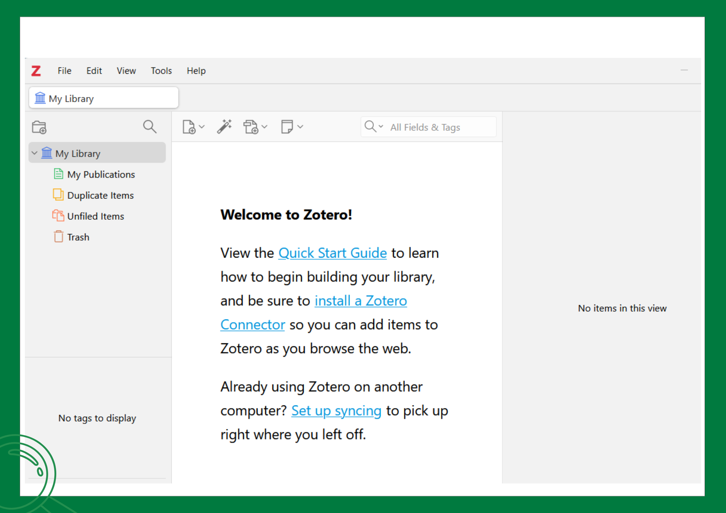The width and height of the screenshot is (726, 513).
Task: Click the orange Unfiled Items icon
Action: click(58, 215)
